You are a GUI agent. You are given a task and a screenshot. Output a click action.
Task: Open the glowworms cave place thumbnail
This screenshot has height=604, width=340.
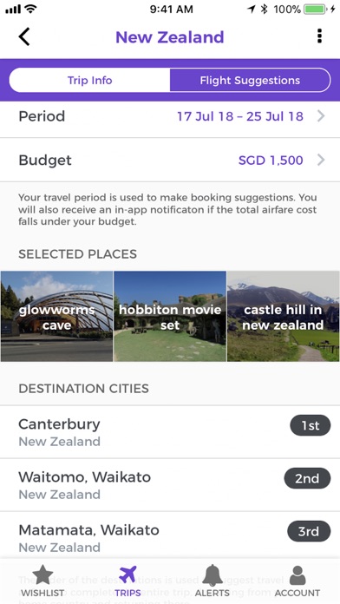click(x=56, y=316)
